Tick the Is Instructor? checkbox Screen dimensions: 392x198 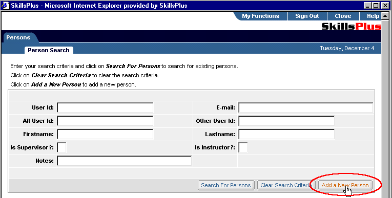[243, 147]
